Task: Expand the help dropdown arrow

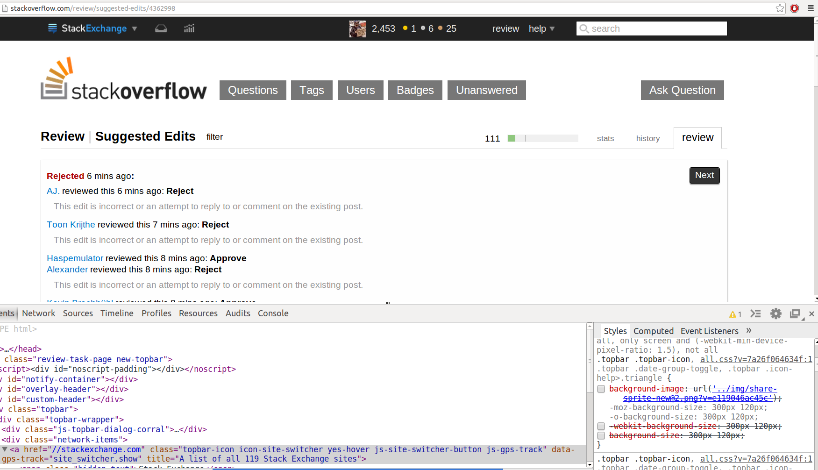Action: pos(552,29)
